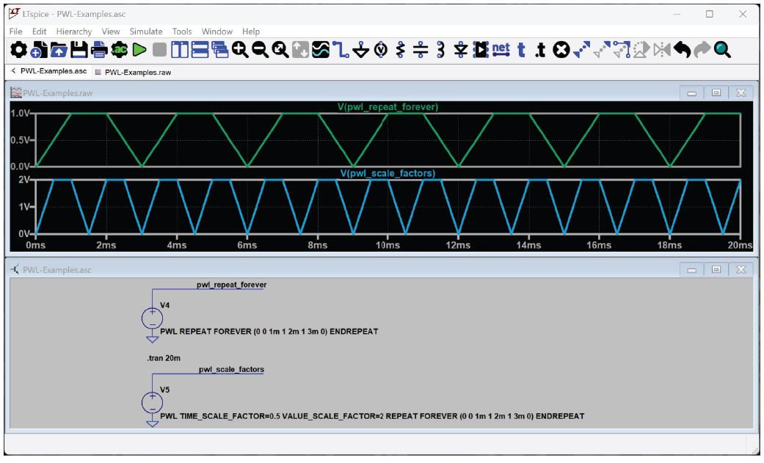Click the Zoom In magnifier icon
The image size is (764, 463).
240,50
